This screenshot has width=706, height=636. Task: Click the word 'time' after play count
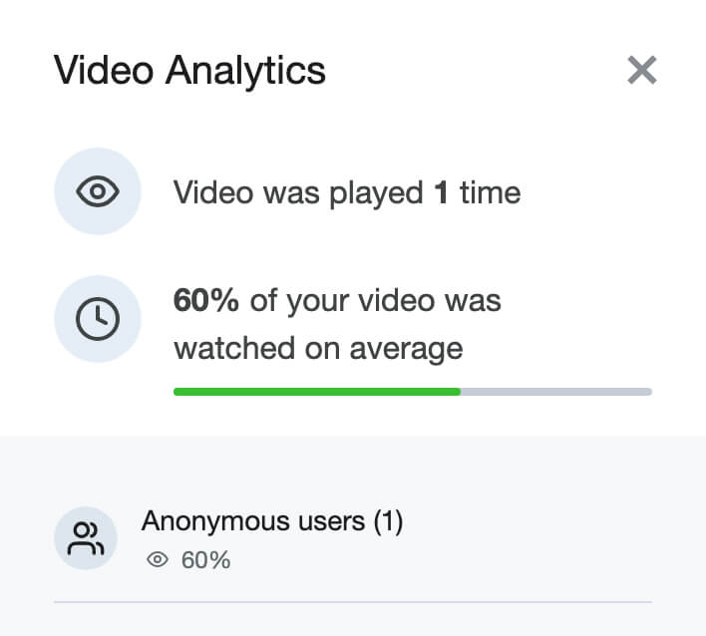click(491, 192)
